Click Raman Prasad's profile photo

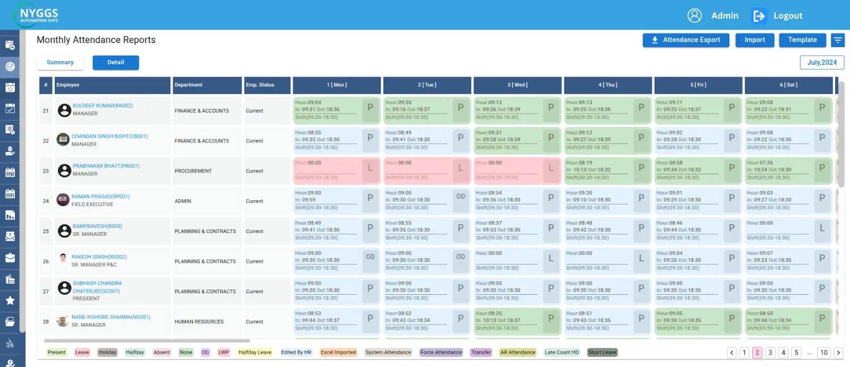[63, 200]
